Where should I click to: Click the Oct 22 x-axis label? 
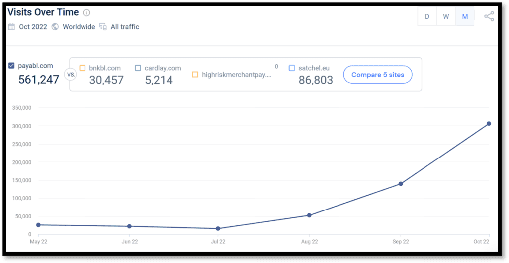click(481, 242)
